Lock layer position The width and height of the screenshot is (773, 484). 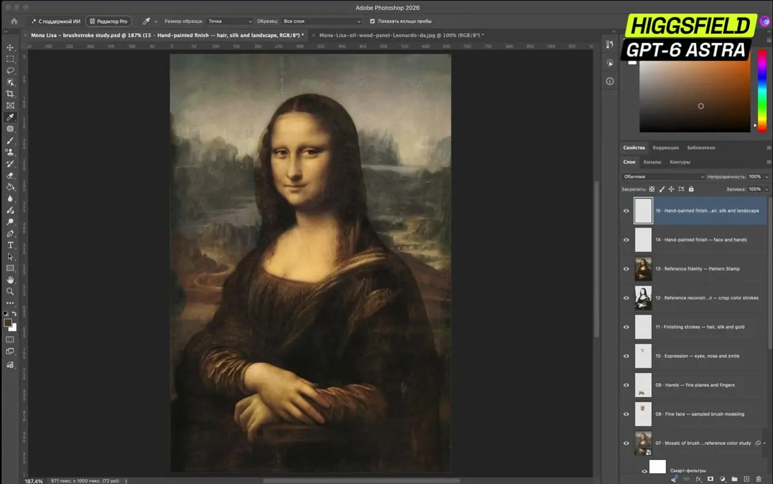point(671,189)
